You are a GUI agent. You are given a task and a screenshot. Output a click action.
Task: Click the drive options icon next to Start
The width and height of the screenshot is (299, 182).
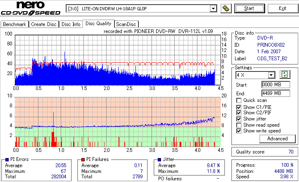[226, 9]
